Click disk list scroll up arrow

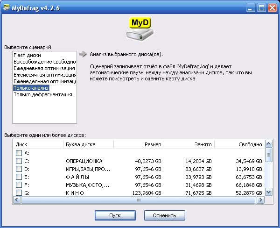(269, 143)
